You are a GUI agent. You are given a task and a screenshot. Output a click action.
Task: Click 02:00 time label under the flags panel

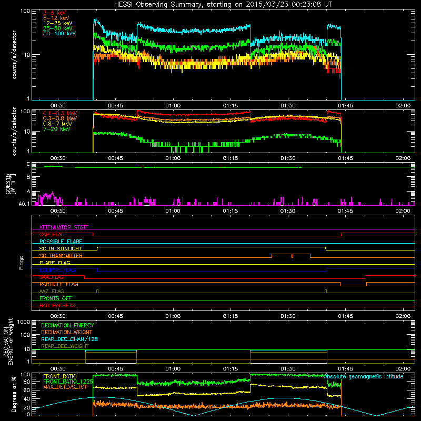[403, 316]
